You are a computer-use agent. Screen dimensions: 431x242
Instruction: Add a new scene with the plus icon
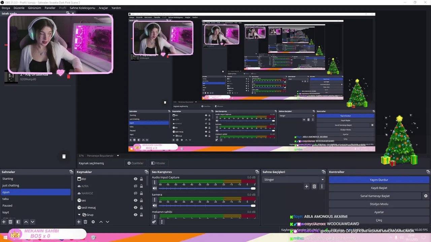[x=4, y=222]
